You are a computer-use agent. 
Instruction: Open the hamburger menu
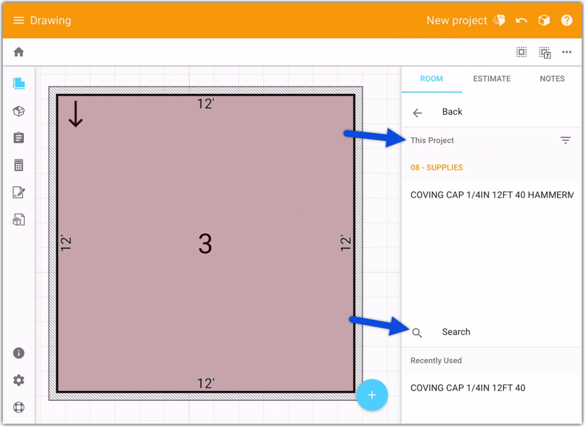pyautogui.click(x=19, y=21)
